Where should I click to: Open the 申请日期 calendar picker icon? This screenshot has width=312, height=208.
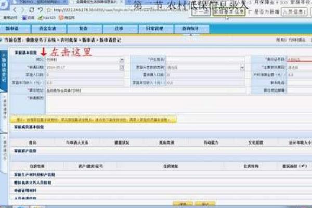point(122,67)
